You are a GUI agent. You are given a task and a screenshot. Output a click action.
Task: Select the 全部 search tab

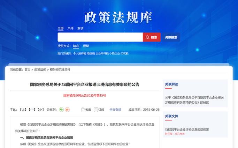coord(61,28)
